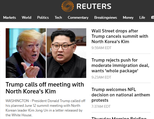Open the Money section
154x119 pixels.
click(x=128, y=18)
